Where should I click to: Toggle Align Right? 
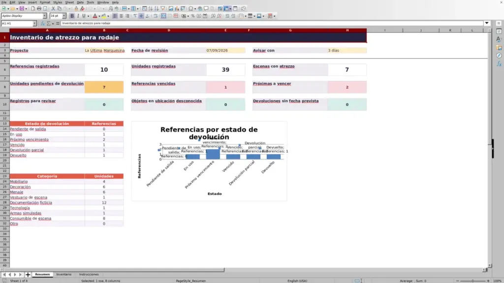[x=127, y=16]
